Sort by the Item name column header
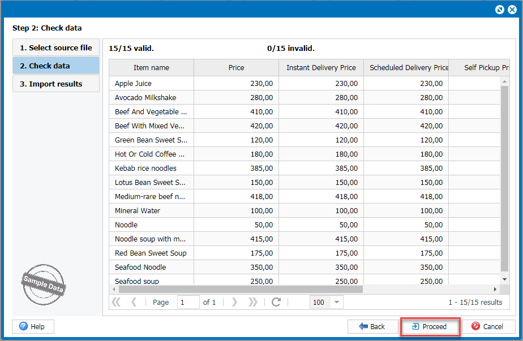 pyautogui.click(x=151, y=68)
